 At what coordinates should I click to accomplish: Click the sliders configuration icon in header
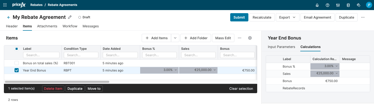click(x=338, y=5)
